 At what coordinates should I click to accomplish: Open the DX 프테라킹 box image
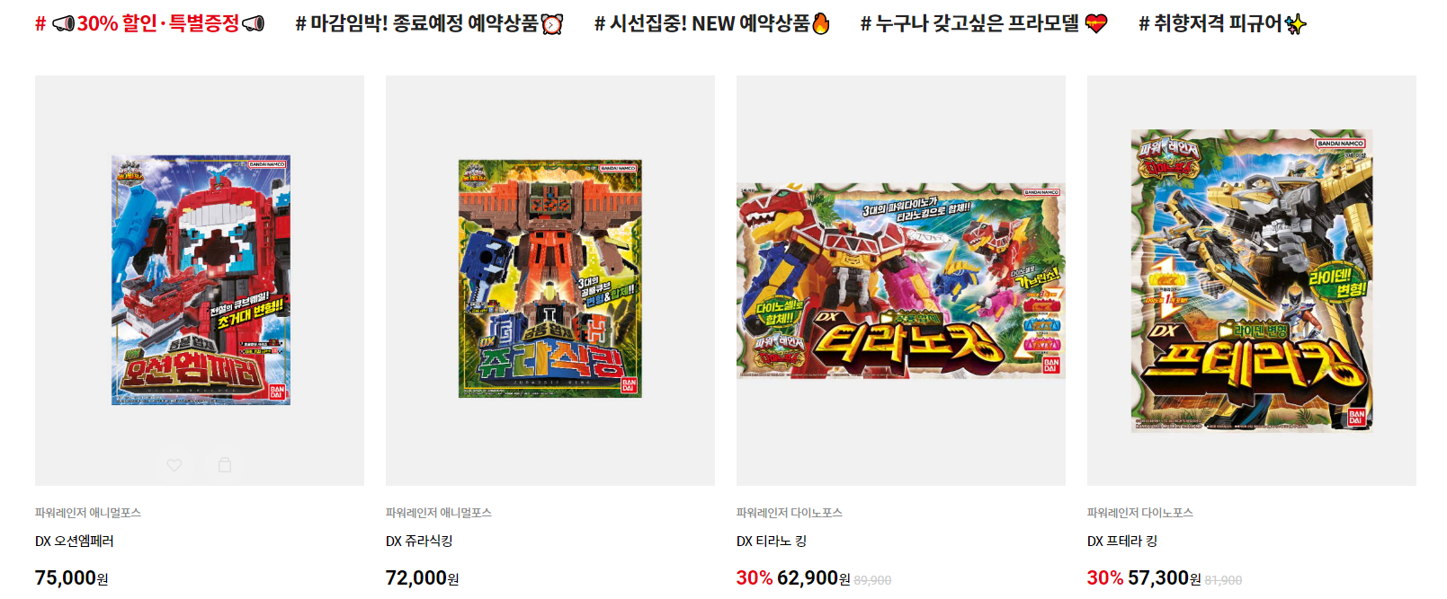click(x=1252, y=281)
